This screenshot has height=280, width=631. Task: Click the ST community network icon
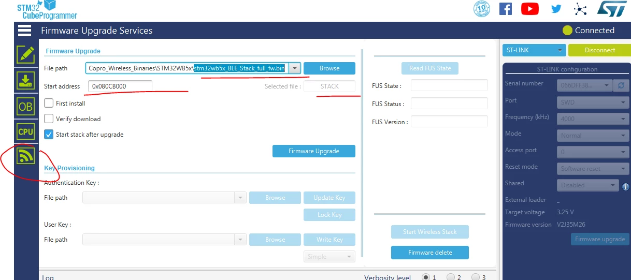[x=581, y=9]
